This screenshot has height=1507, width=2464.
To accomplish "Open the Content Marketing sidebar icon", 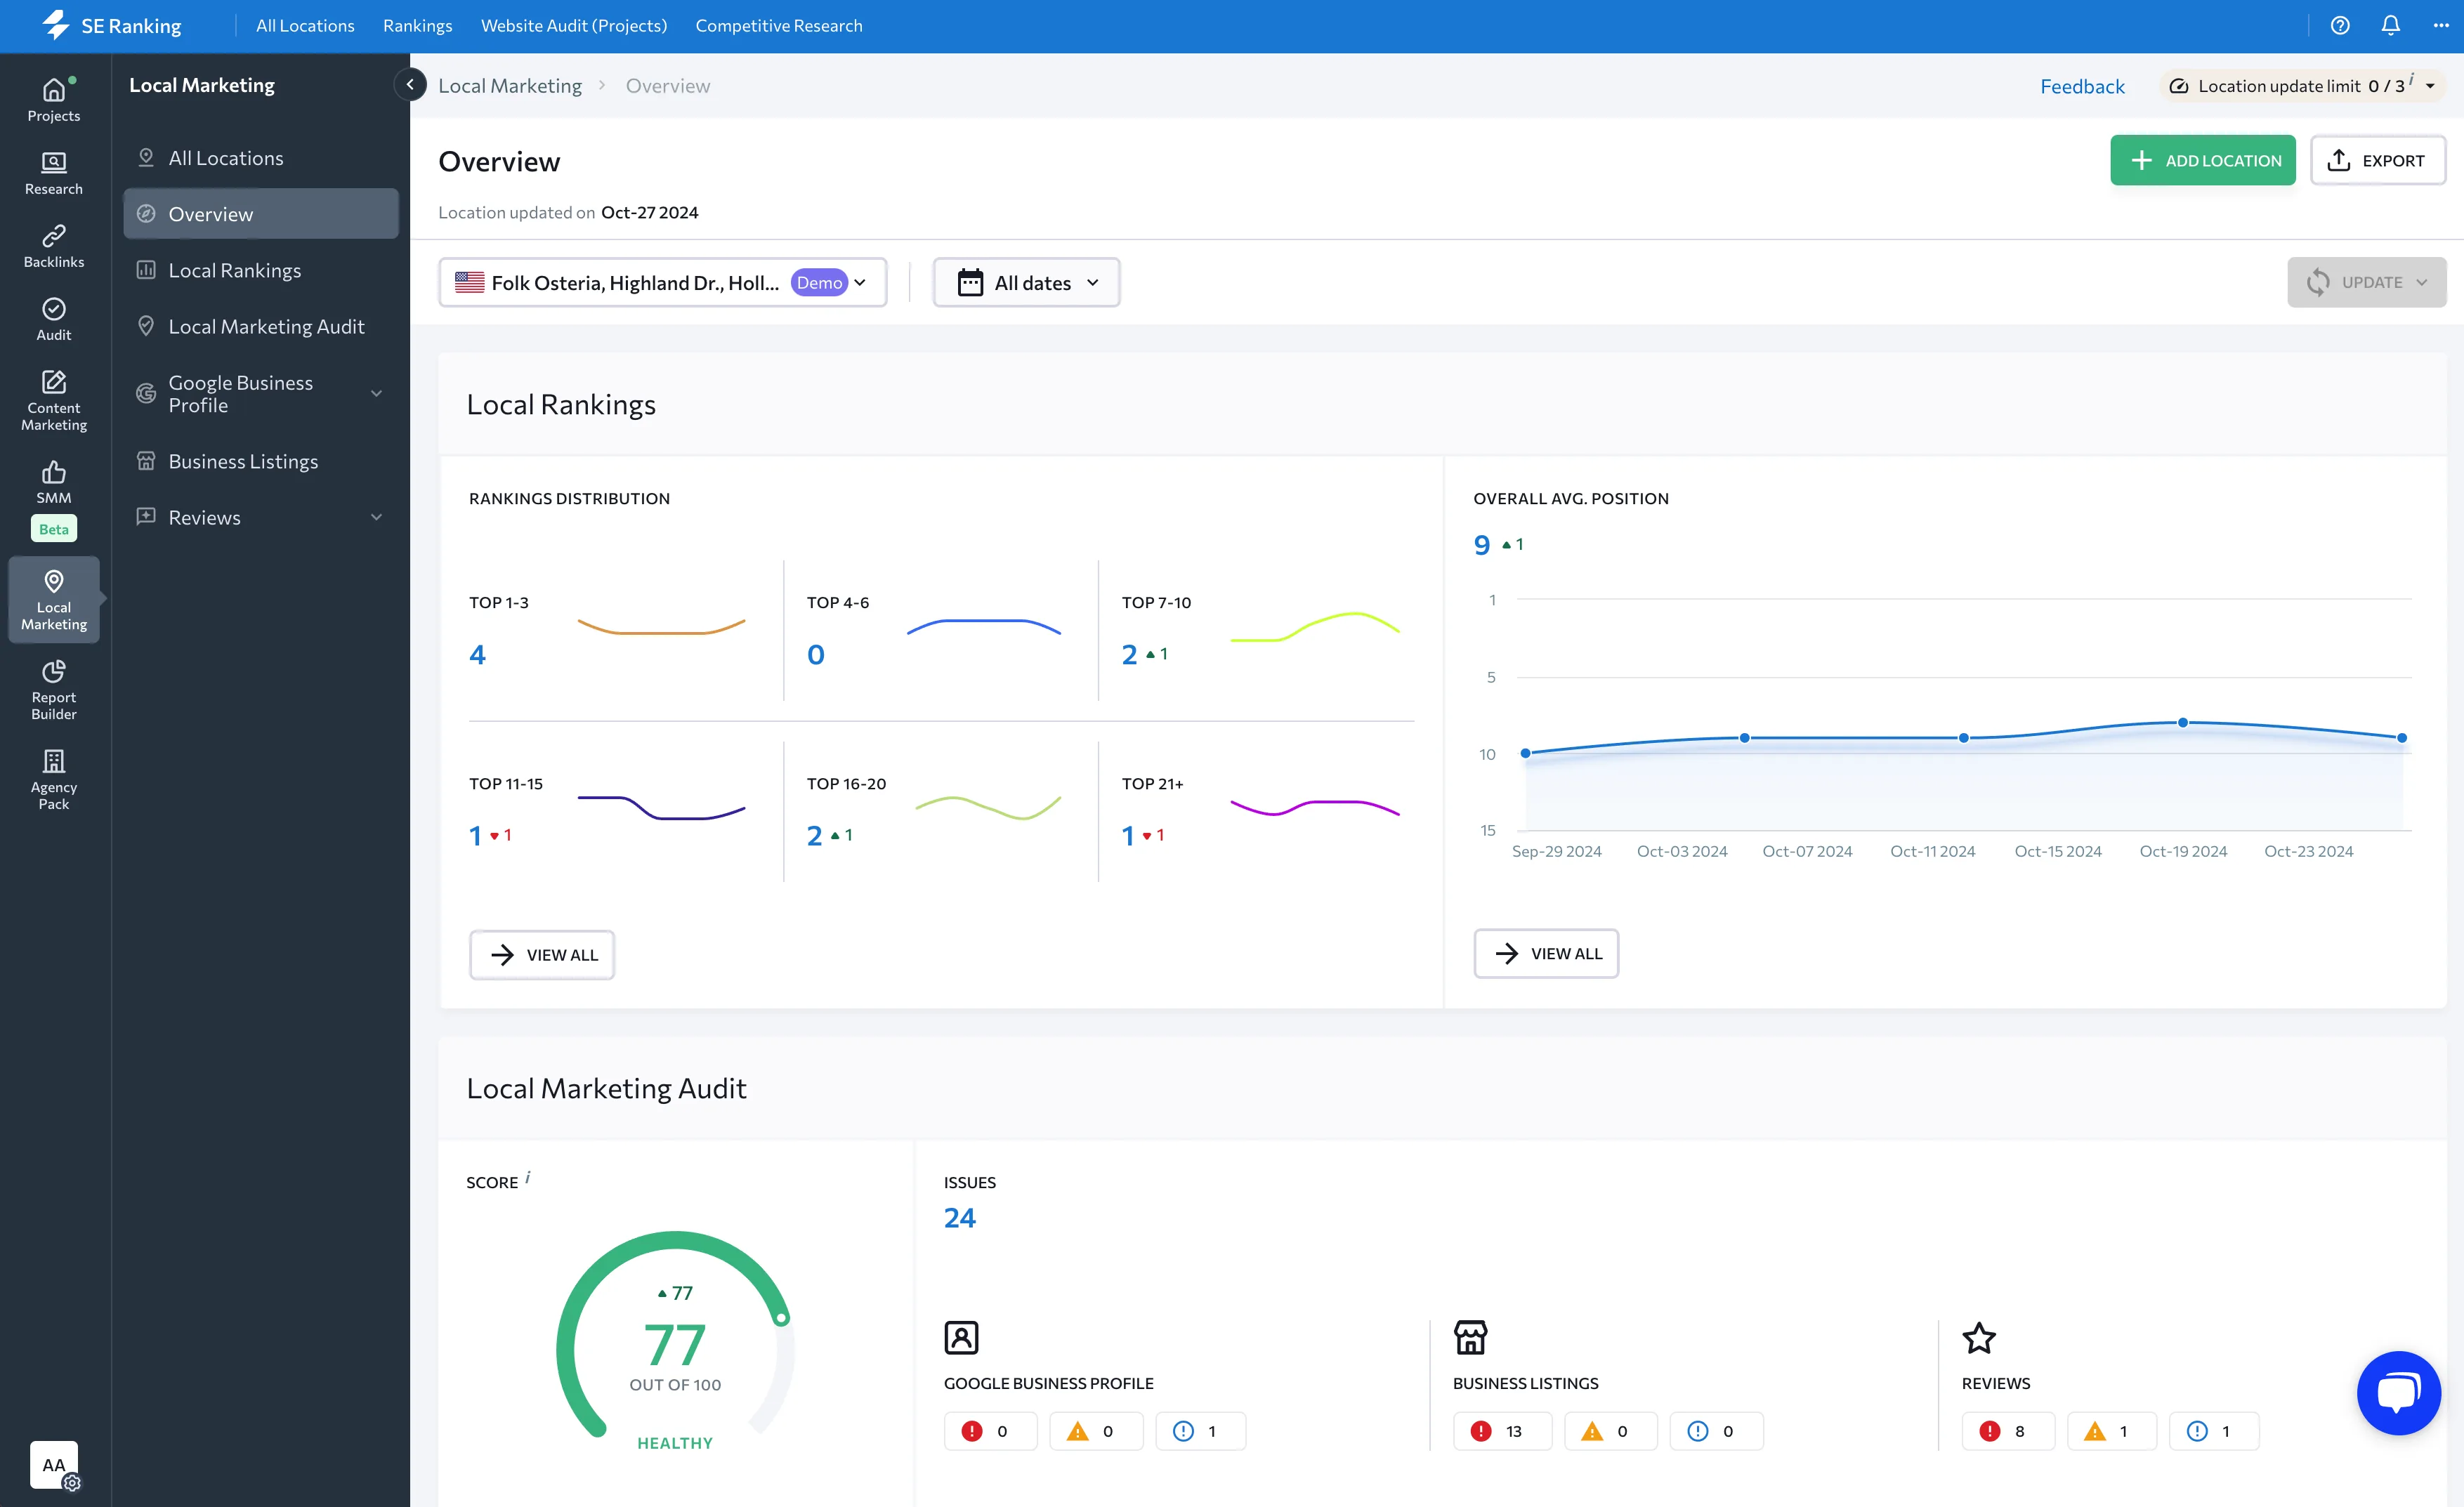I will pyautogui.click(x=54, y=400).
